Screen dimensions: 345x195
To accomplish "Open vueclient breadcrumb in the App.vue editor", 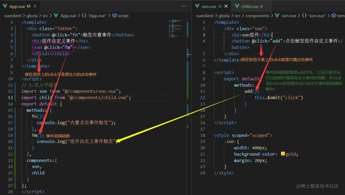I will point(12,16).
